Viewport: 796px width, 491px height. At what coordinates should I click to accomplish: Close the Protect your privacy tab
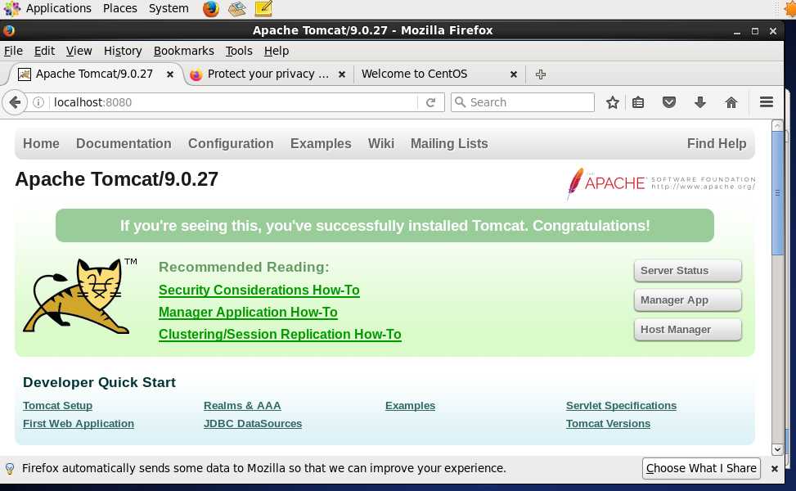coord(342,74)
